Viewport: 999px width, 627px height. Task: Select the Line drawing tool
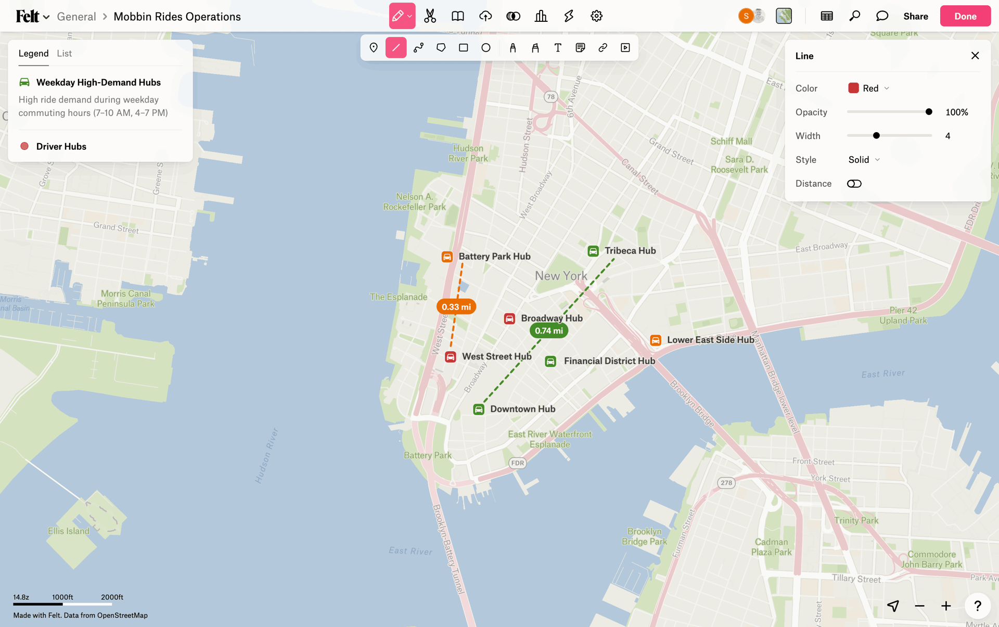(x=396, y=48)
